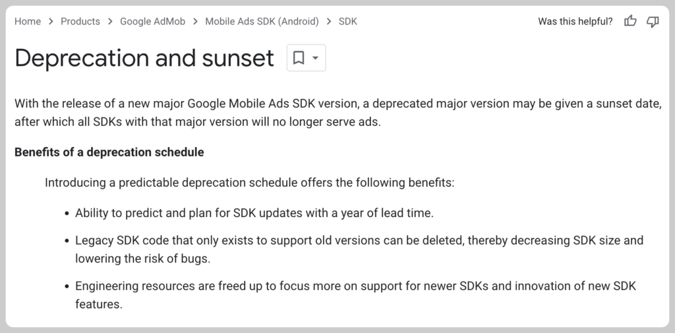Click the chevron after Google AdMob
This screenshot has height=333, width=675.
195,21
